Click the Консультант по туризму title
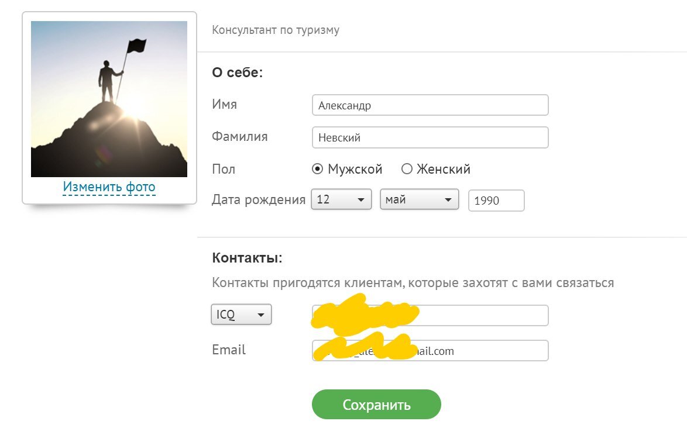This screenshot has width=687, height=435. coord(276,30)
